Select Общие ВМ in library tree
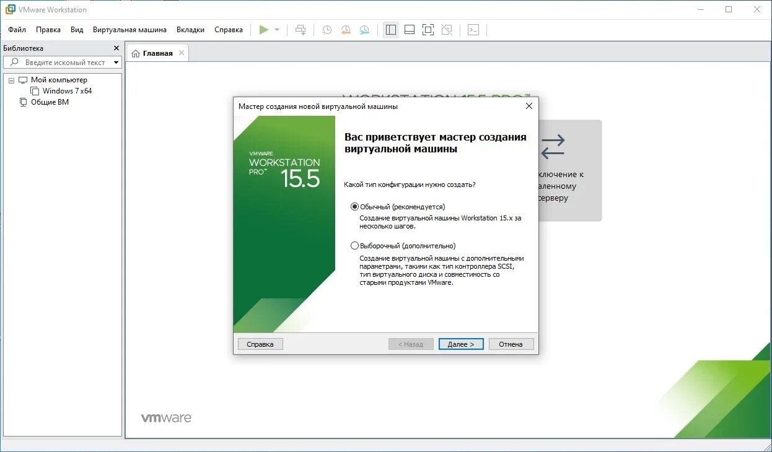 50,102
